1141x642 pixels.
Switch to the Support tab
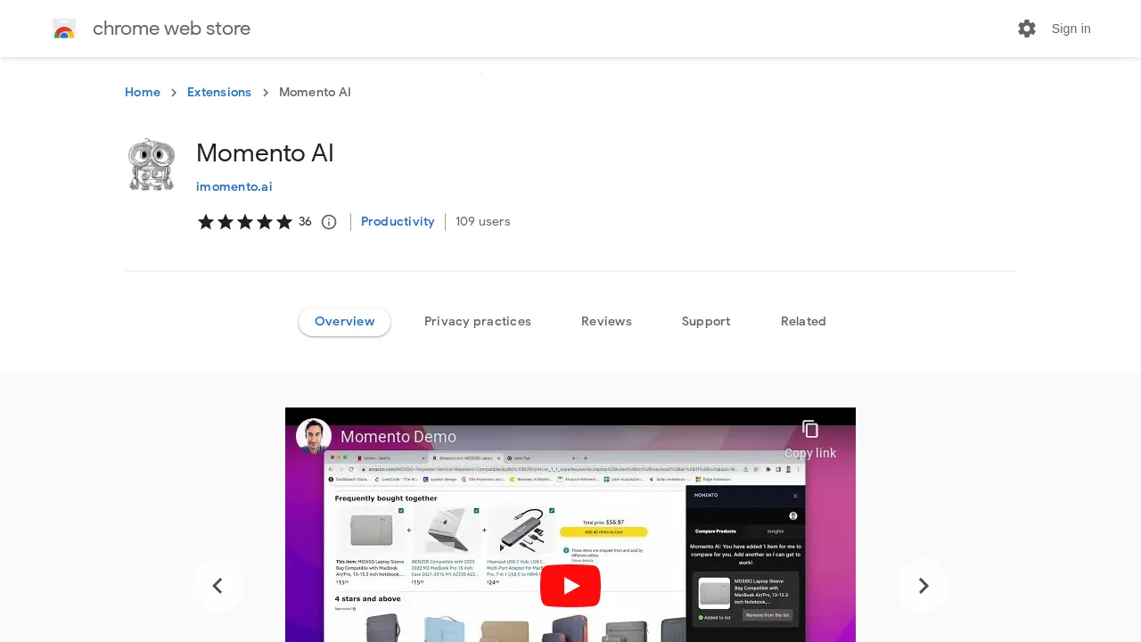706,322
